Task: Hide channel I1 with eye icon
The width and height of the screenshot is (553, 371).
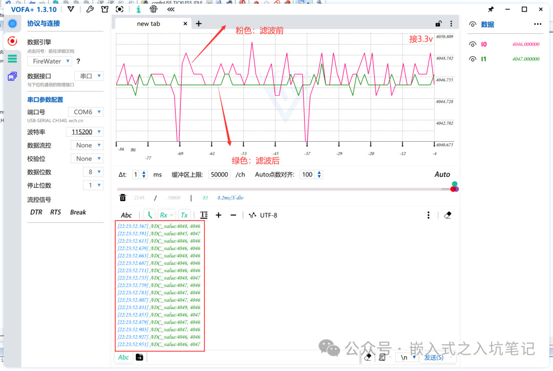Action: [473, 59]
